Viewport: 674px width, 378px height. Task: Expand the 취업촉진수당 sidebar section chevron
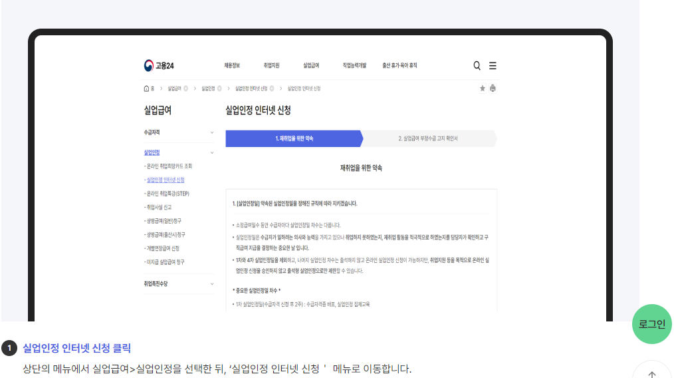pos(212,284)
